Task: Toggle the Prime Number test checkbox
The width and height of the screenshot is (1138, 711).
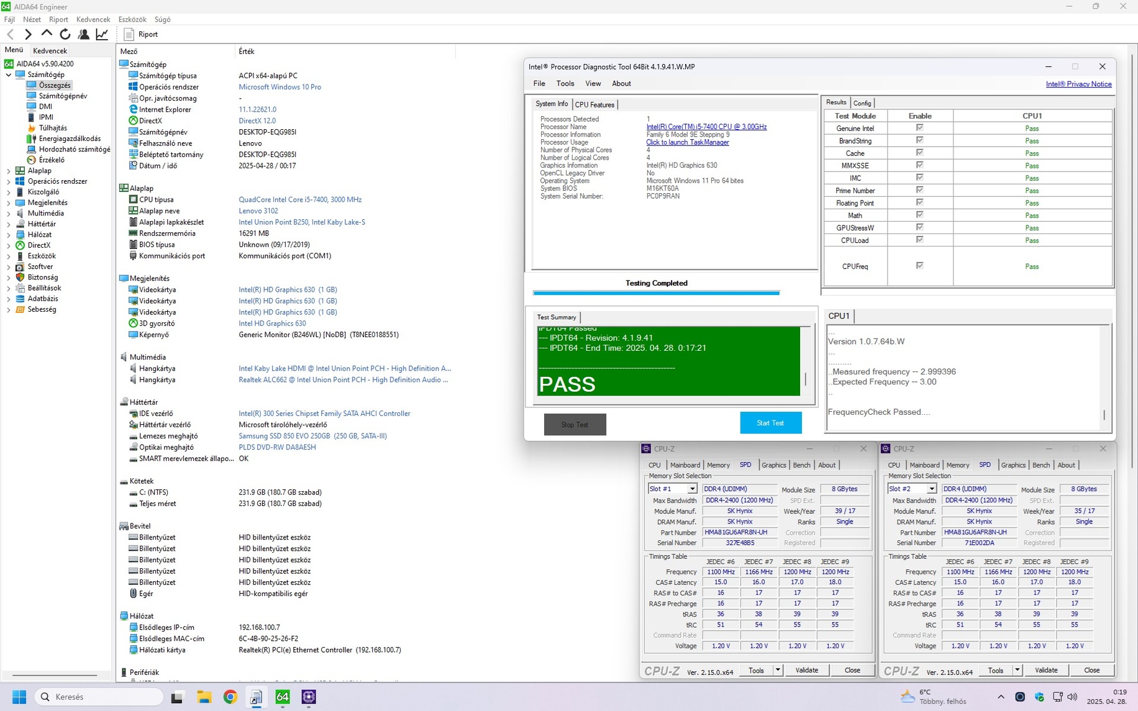Action: (919, 190)
